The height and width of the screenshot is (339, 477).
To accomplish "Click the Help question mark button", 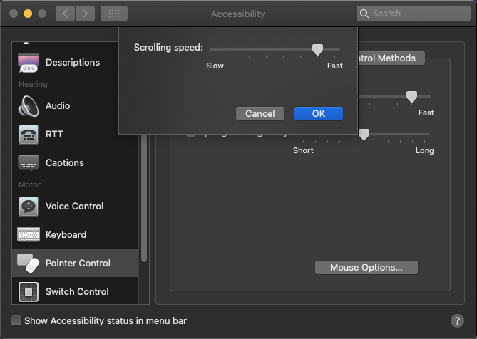I will pyautogui.click(x=458, y=320).
